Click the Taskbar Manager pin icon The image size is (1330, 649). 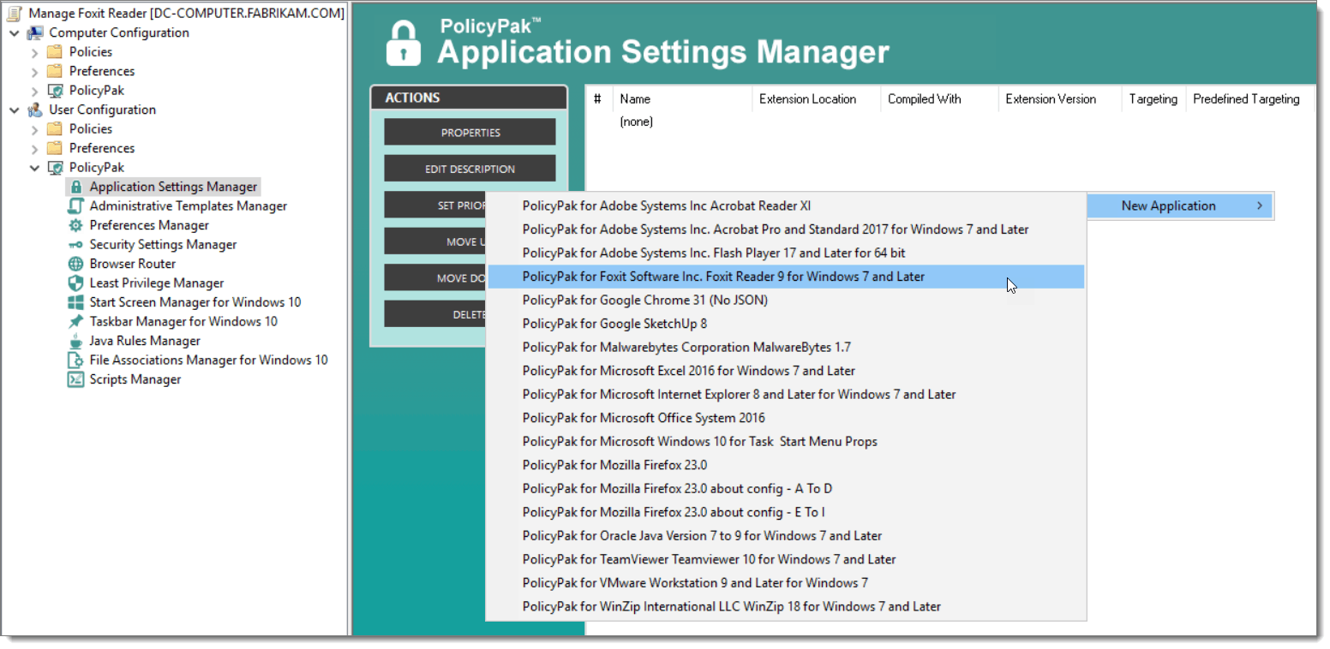click(x=75, y=322)
